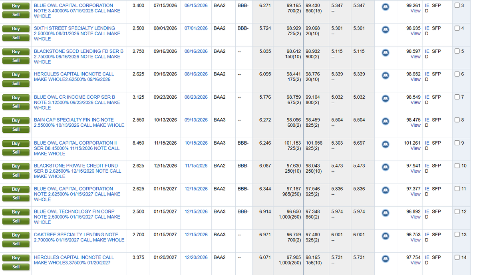Image resolution: width=479 pixels, height=275 pixels.
Task: Open depth-of-book icon for Blue Owl CR Income row
Action: (x=386, y=99)
